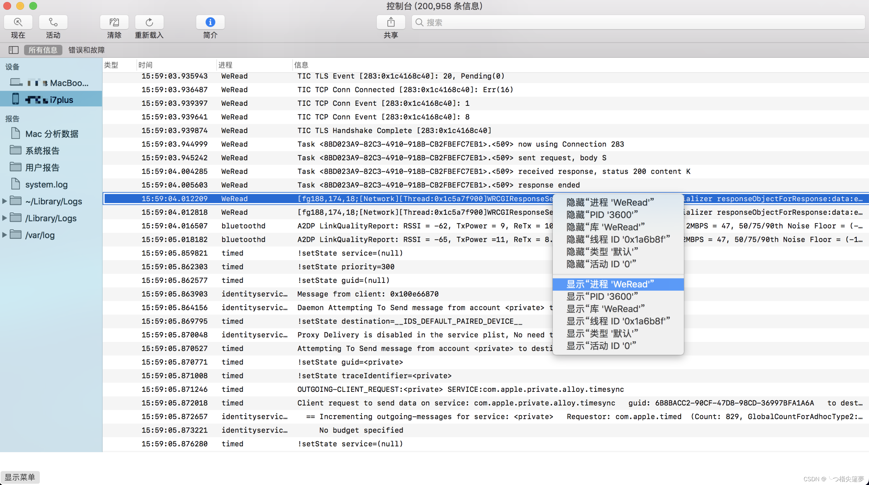Select the MacBook device in sidebar
Image resolution: width=869 pixels, height=485 pixels.
(x=51, y=83)
